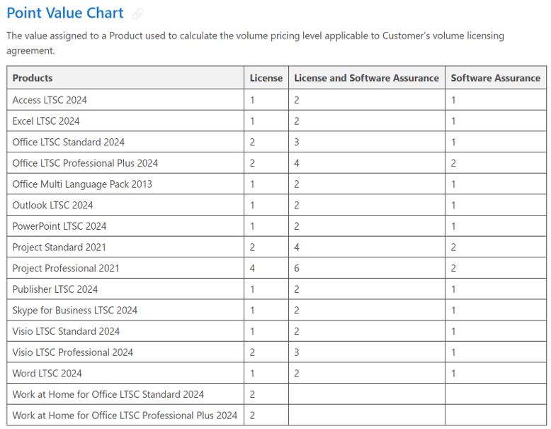Click Visio LTSC Professional 2024 cell
The width and height of the screenshot is (551, 429).
(72, 352)
